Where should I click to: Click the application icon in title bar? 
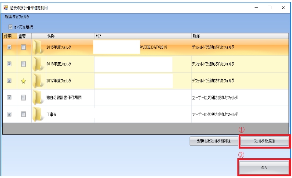6,8
